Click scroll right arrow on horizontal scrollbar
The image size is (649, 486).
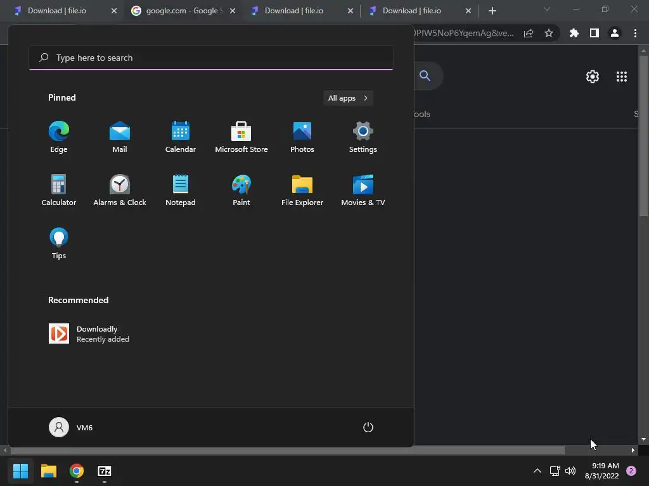(633, 450)
